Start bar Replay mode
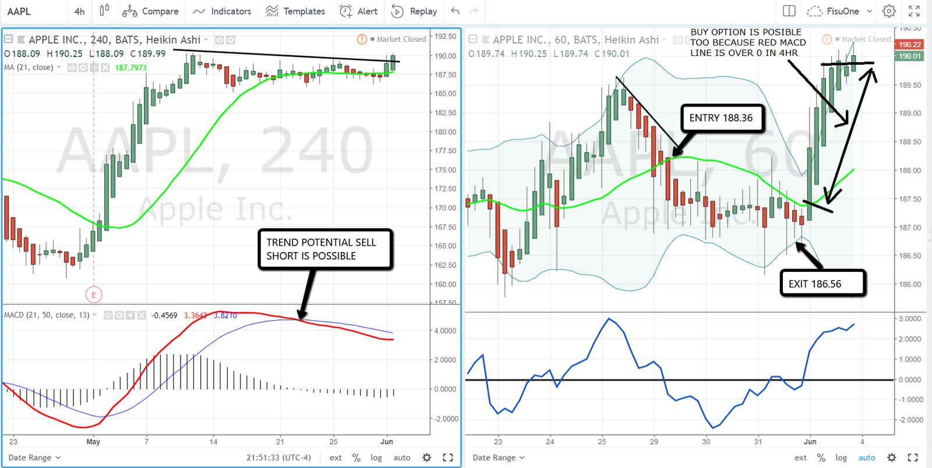The image size is (932, 468). click(x=414, y=11)
